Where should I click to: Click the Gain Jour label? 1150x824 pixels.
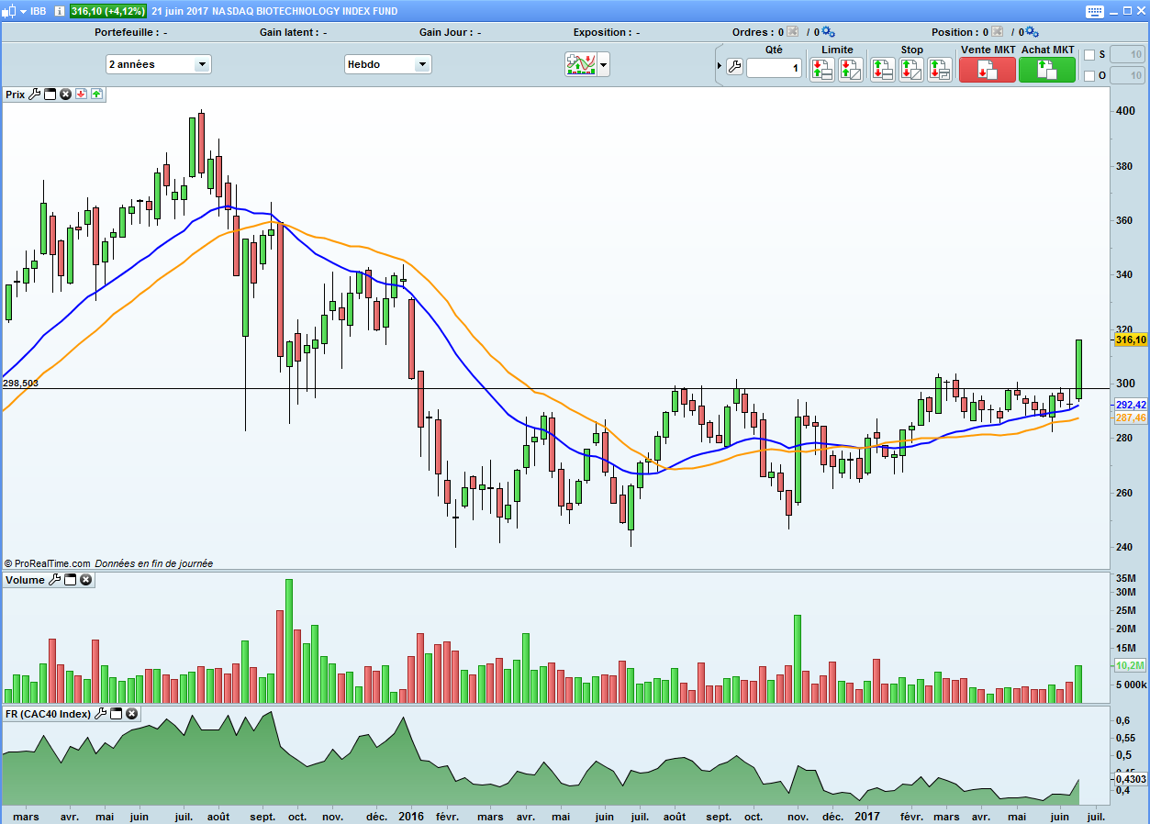point(446,32)
